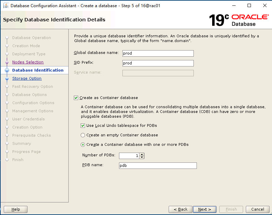The height and width of the screenshot is (215, 272).
Task: Click Fast Recovery Option step
Action: coord(33,86)
